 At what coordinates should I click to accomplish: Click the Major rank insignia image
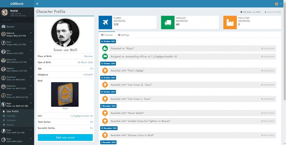65,94
